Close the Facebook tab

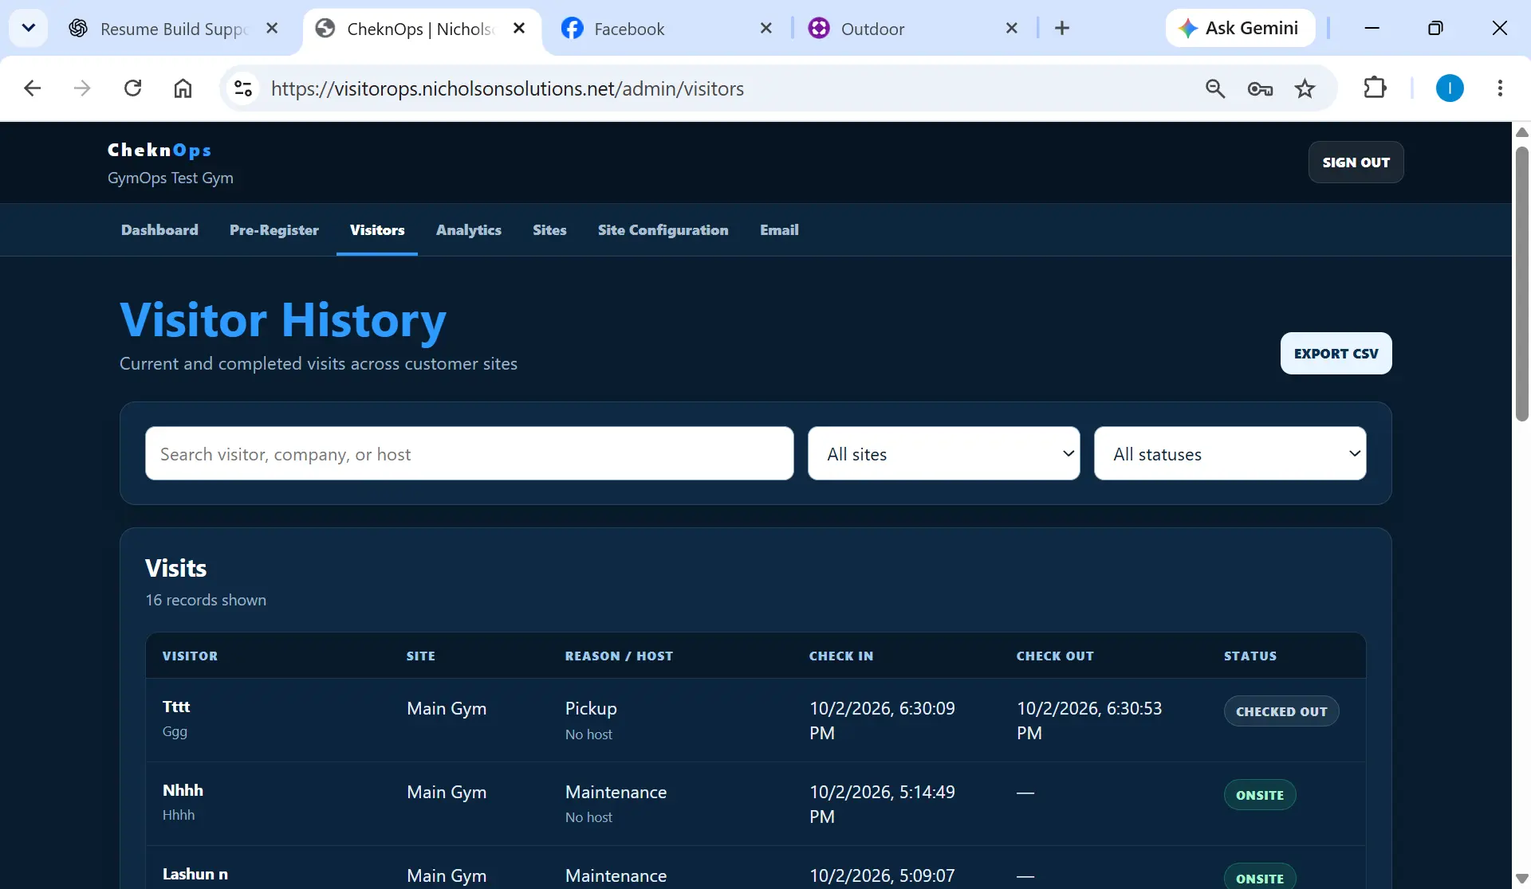766,29
